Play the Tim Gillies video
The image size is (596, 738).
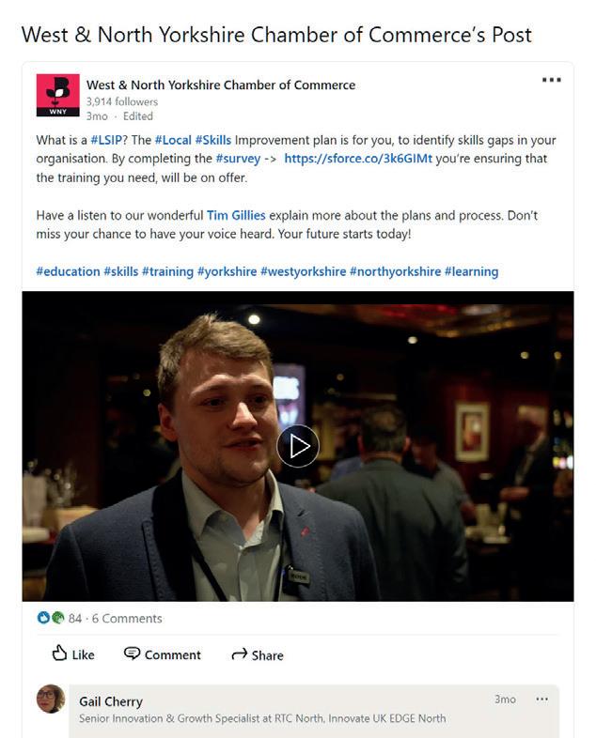(x=298, y=446)
